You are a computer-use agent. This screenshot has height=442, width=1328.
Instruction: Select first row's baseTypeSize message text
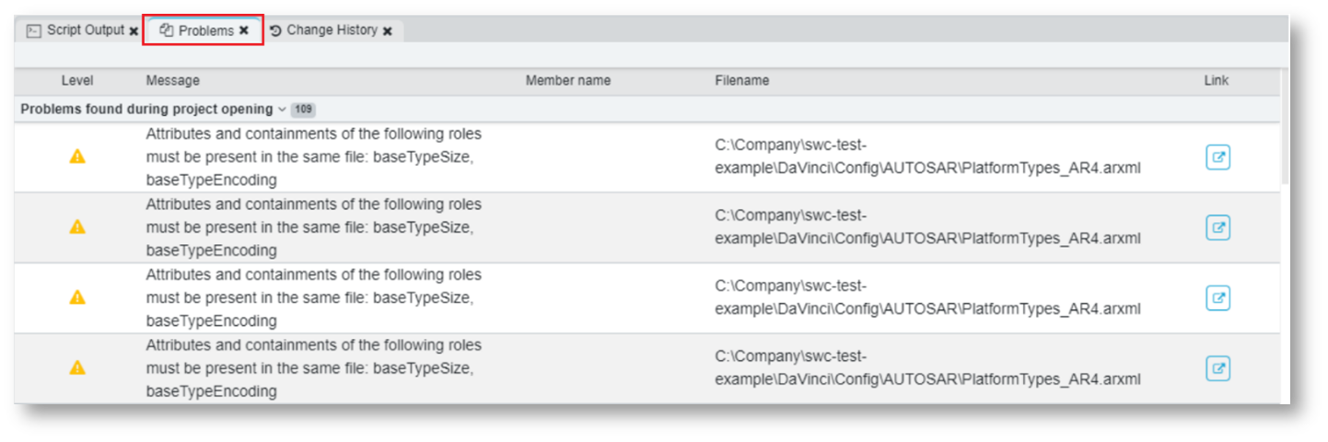314,157
